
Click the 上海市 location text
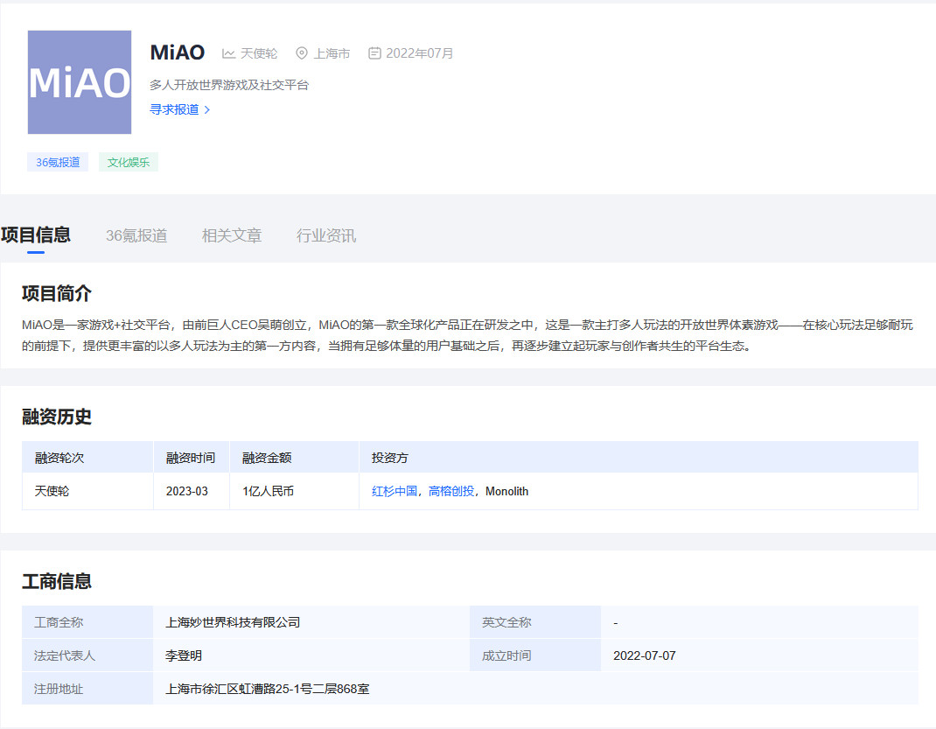click(332, 53)
